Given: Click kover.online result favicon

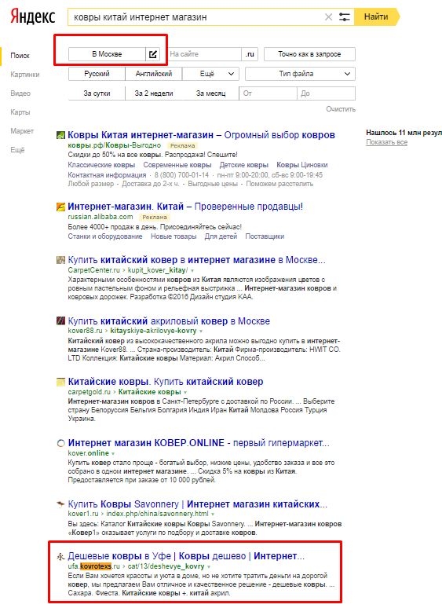Looking at the screenshot, I should point(60,443).
